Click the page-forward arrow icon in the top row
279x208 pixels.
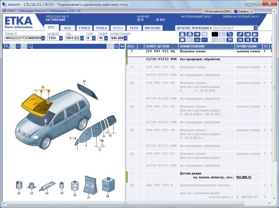click(255, 34)
